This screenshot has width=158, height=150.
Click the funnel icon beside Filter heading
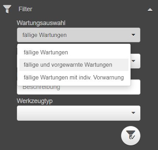pos(7,9)
